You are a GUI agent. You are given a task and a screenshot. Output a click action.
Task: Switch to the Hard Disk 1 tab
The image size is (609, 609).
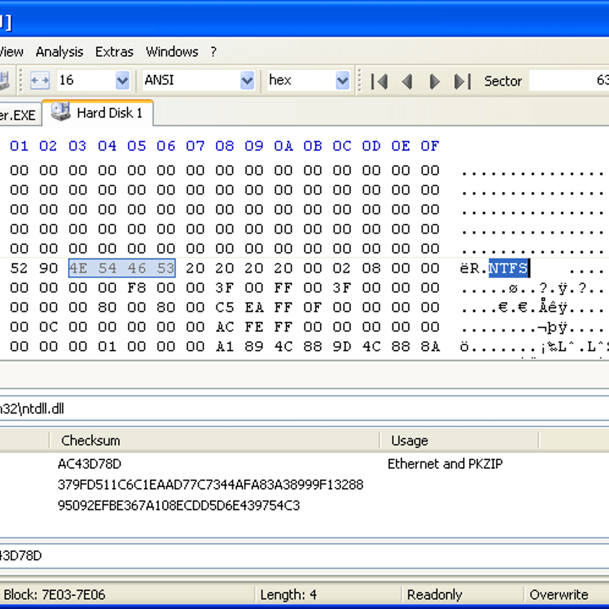[x=97, y=113]
